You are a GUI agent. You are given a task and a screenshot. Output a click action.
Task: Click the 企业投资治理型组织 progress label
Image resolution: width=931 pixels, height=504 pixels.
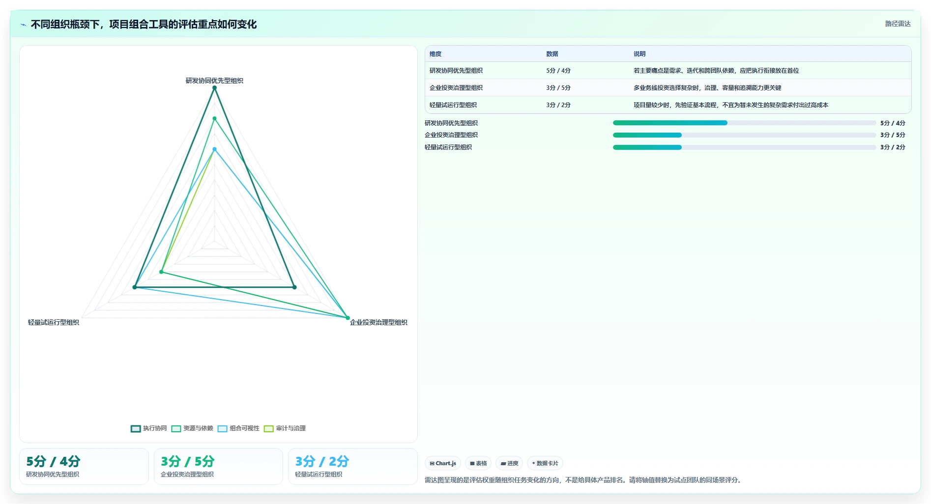point(451,135)
